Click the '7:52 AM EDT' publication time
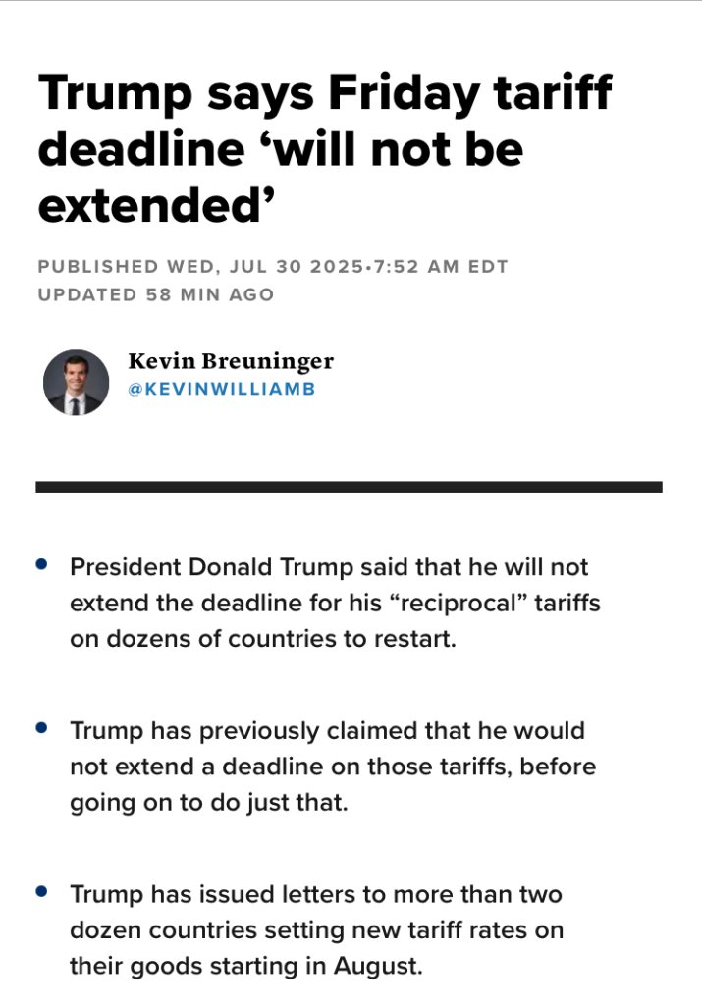The height and width of the screenshot is (1005, 702). (x=439, y=267)
